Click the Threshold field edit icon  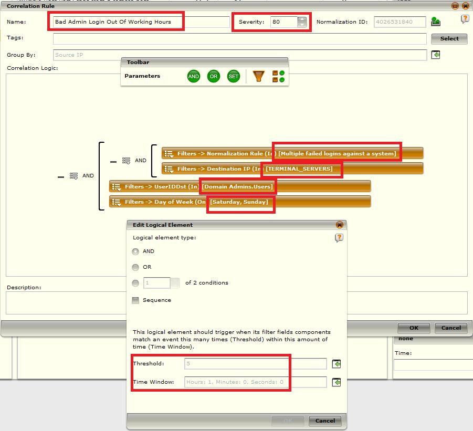[x=337, y=364]
